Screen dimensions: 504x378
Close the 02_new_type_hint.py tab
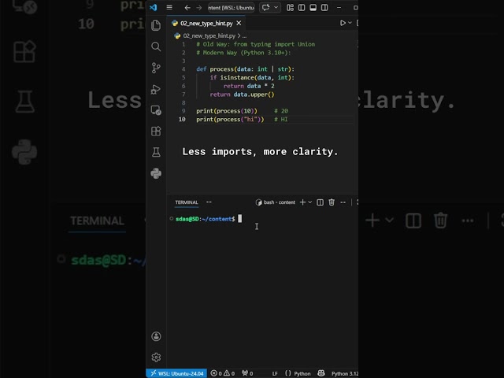click(x=239, y=23)
